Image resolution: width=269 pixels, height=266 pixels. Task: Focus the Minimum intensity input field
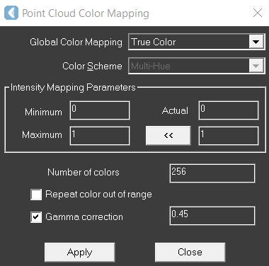(100, 110)
